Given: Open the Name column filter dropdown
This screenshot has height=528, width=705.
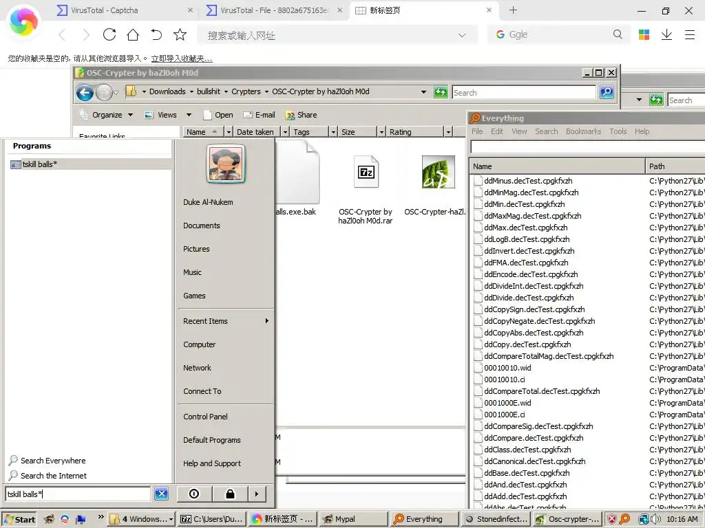Looking at the screenshot, I should tap(229, 132).
